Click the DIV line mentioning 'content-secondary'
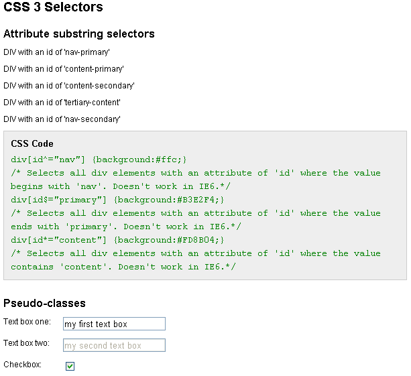The height and width of the screenshot is (376, 411). (x=69, y=86)
